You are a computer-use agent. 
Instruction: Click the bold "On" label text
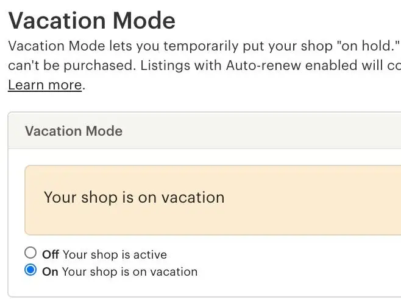point(50,272)
